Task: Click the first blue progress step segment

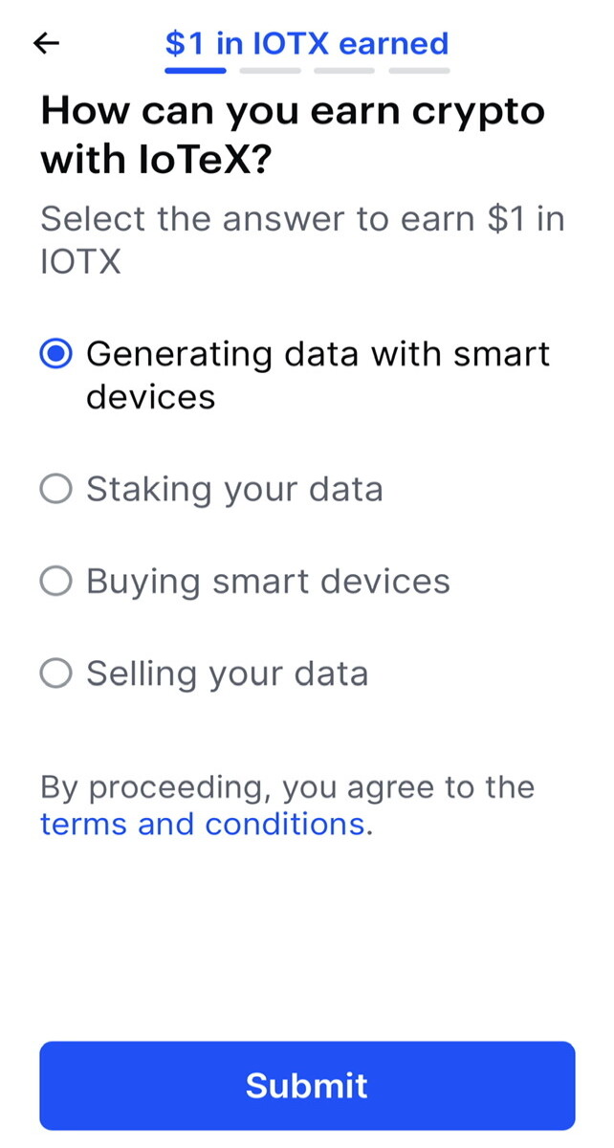Action: [x=195, y=70]
